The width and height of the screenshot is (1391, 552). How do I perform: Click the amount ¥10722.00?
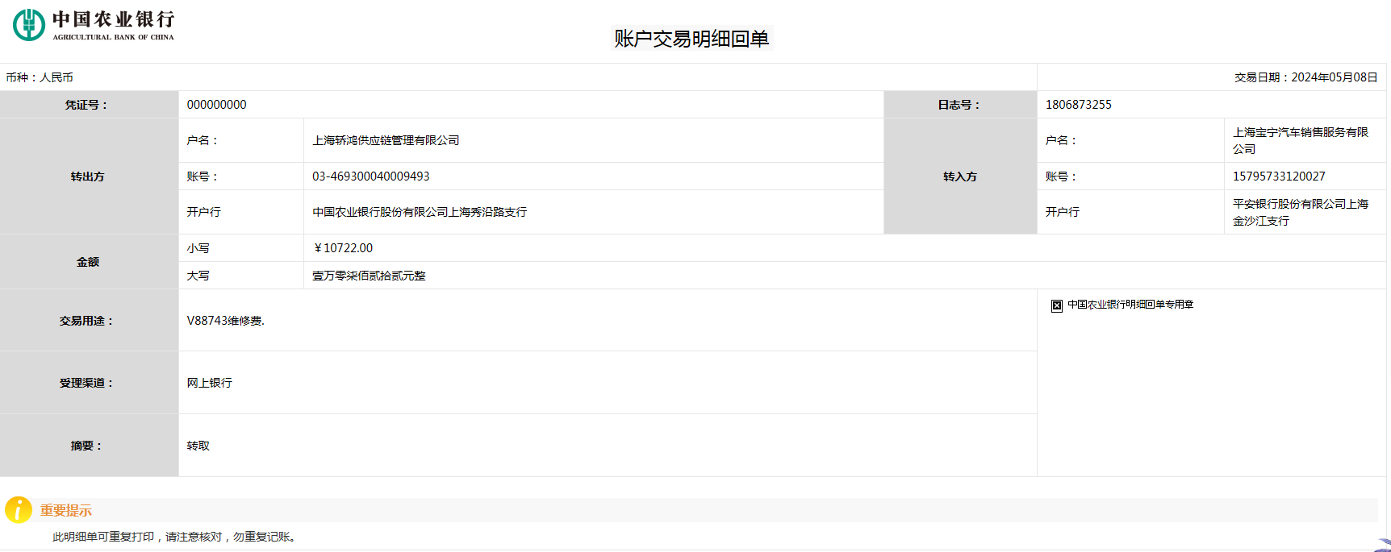click(x=343, y=248)
